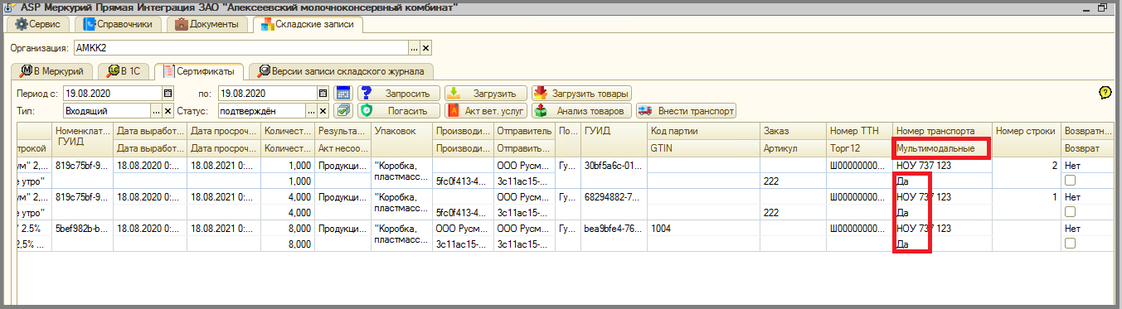The image size is (1122, 309).
Task: Select batch code cell 1004
Action: coord(704,228)
